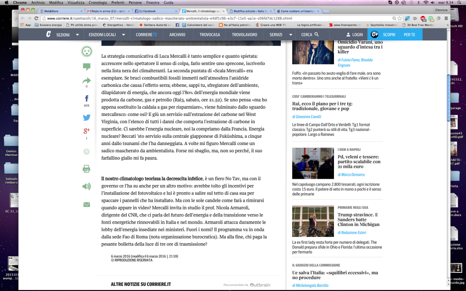This screenshot has width=466, height=291.
Task: Click the Pd, veleni e tessere thumbnail
Action: 313,163
